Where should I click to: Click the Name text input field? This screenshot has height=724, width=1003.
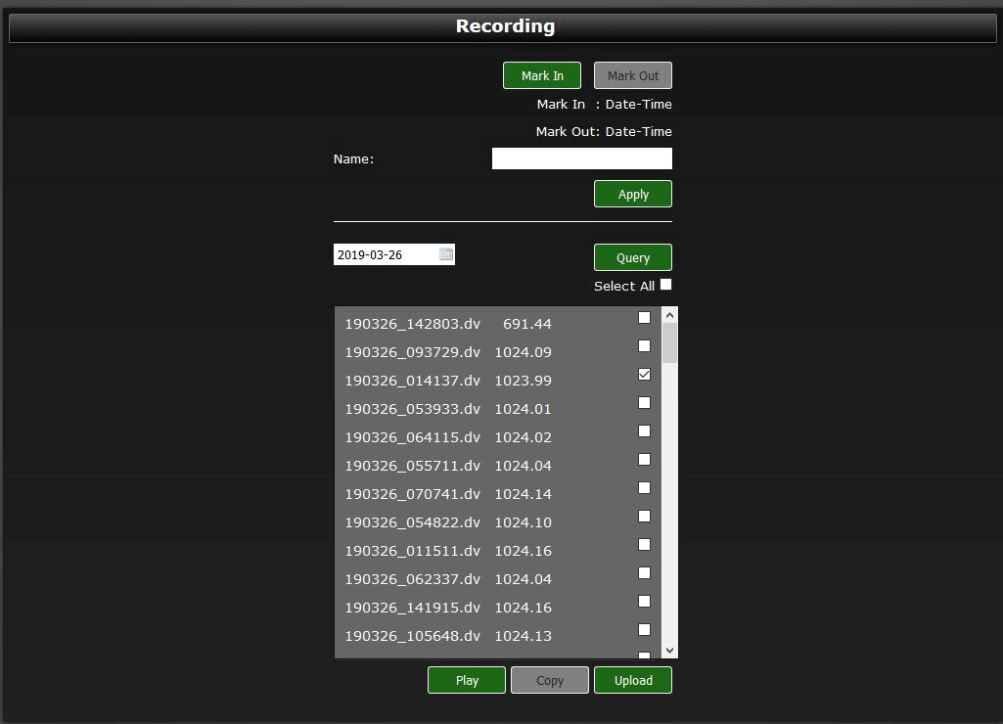[581, 158]
